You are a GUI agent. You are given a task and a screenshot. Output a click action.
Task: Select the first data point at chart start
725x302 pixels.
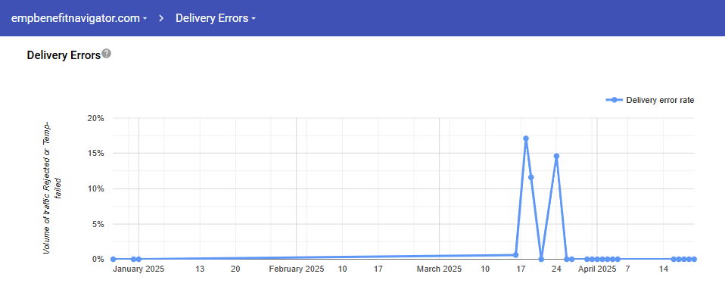114,260
